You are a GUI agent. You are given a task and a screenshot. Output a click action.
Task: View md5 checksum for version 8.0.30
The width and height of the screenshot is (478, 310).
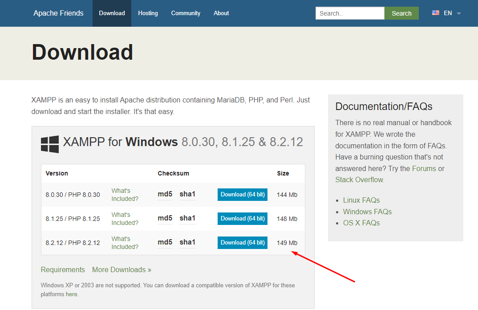(x=165, y=194)
